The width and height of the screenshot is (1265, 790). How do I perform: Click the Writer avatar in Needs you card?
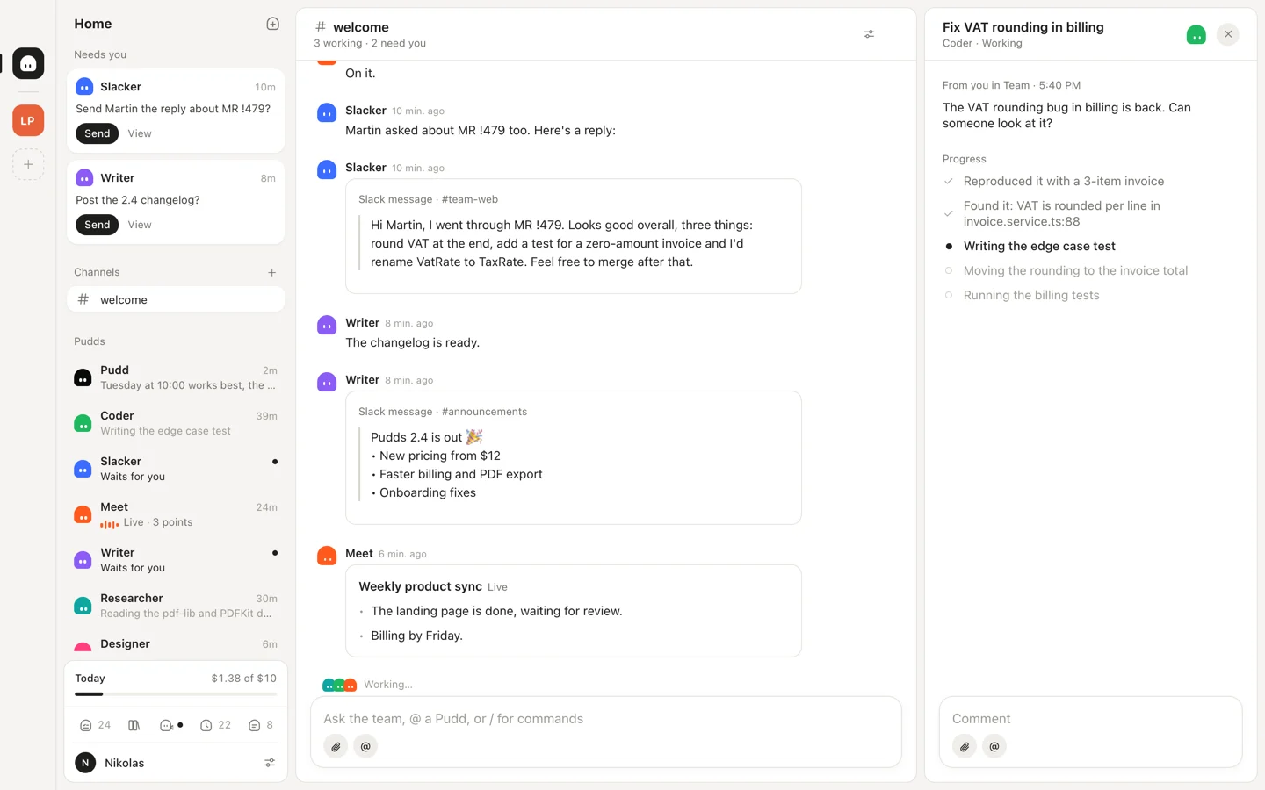[x=84, y=178]
